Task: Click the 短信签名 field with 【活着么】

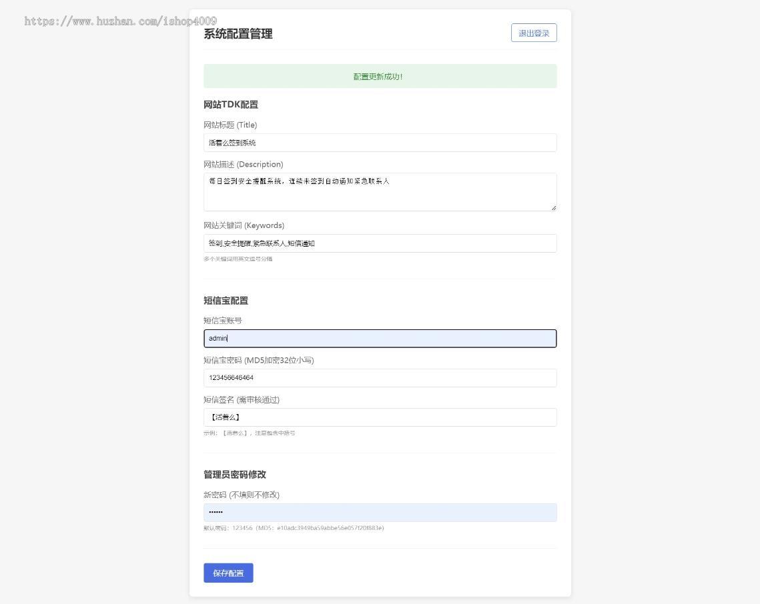Action: (x=380, y=417)
